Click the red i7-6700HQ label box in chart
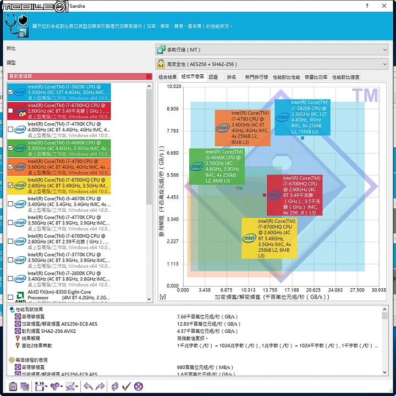The height and width of the screenshot is (396, 396). (x=294, y=195)
